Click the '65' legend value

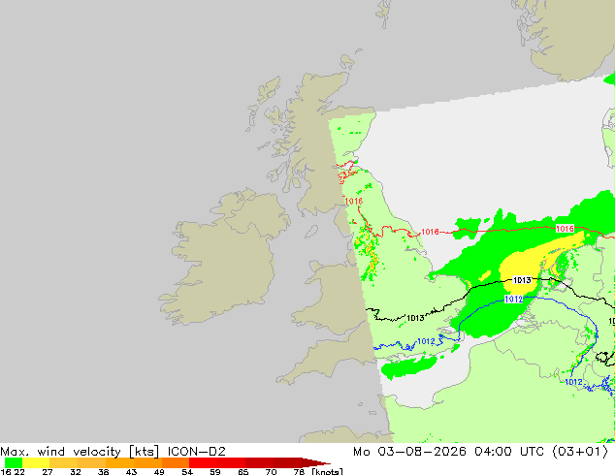point(243,472)
